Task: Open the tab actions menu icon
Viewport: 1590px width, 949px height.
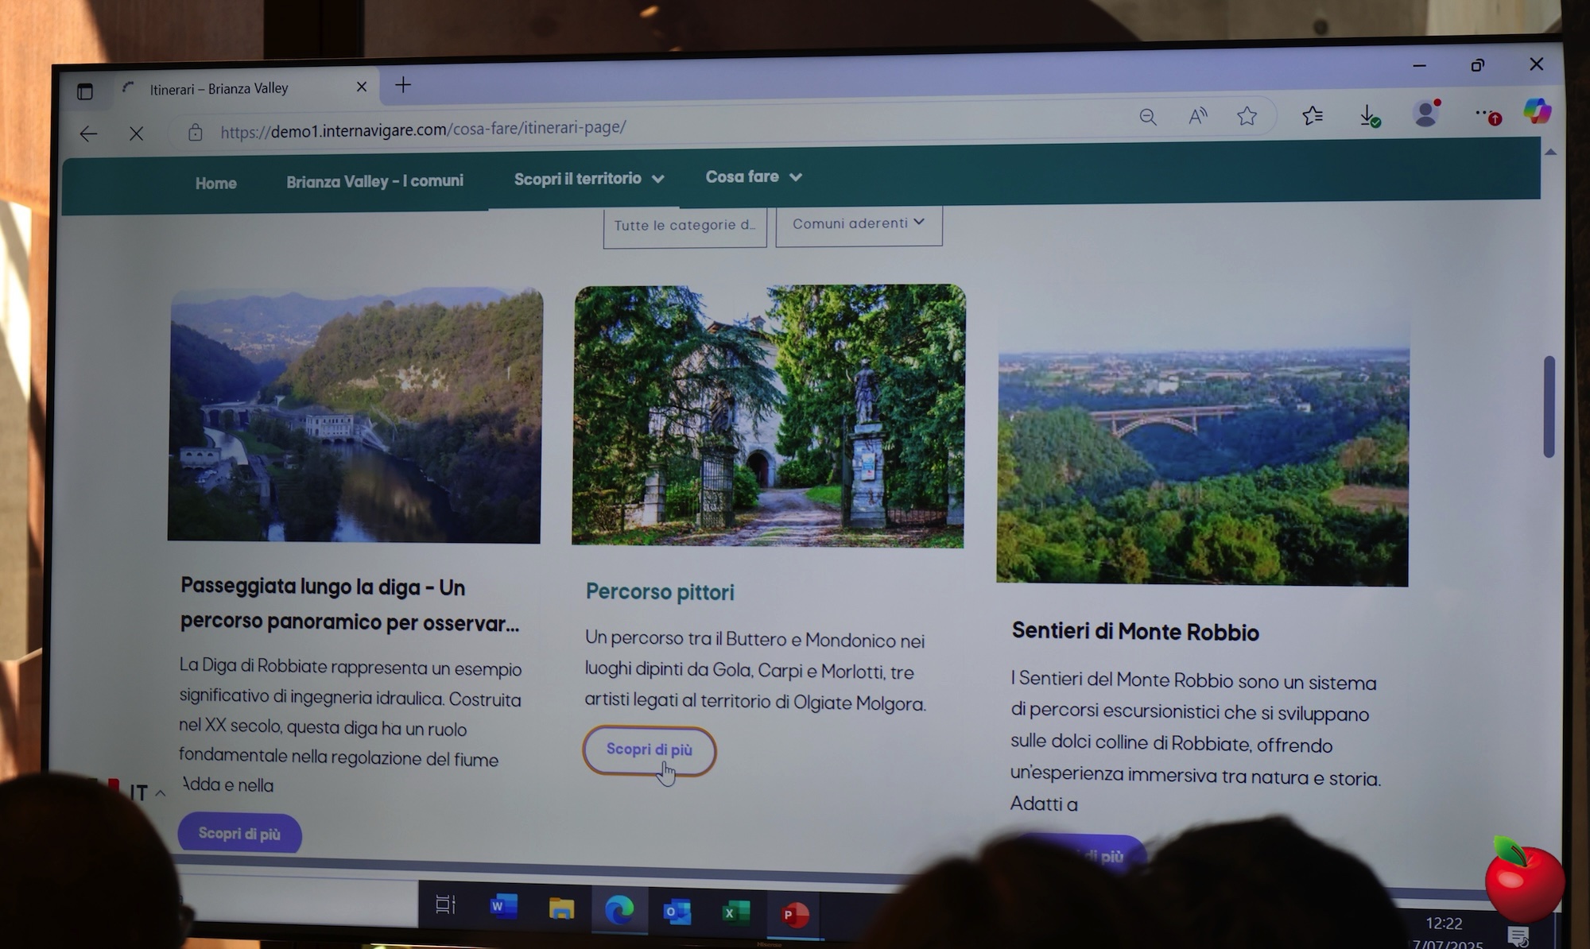Action: pos(85,91)
